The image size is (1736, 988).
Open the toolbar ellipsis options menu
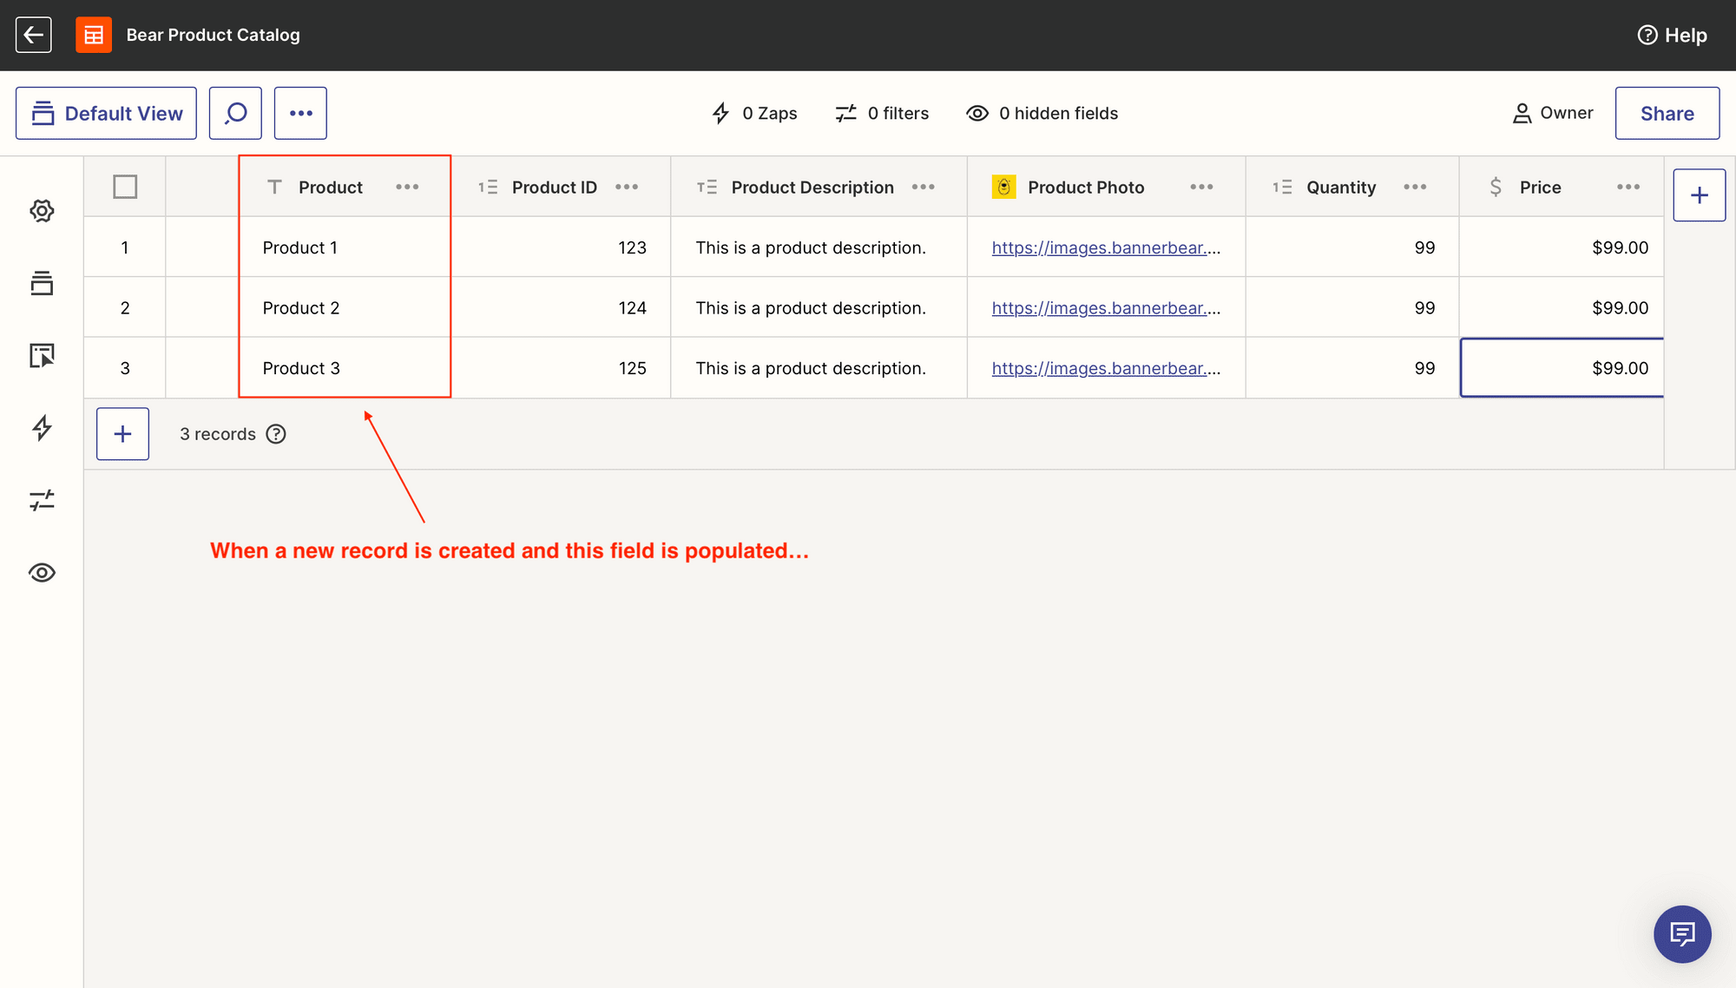click(x=300, y=113)
